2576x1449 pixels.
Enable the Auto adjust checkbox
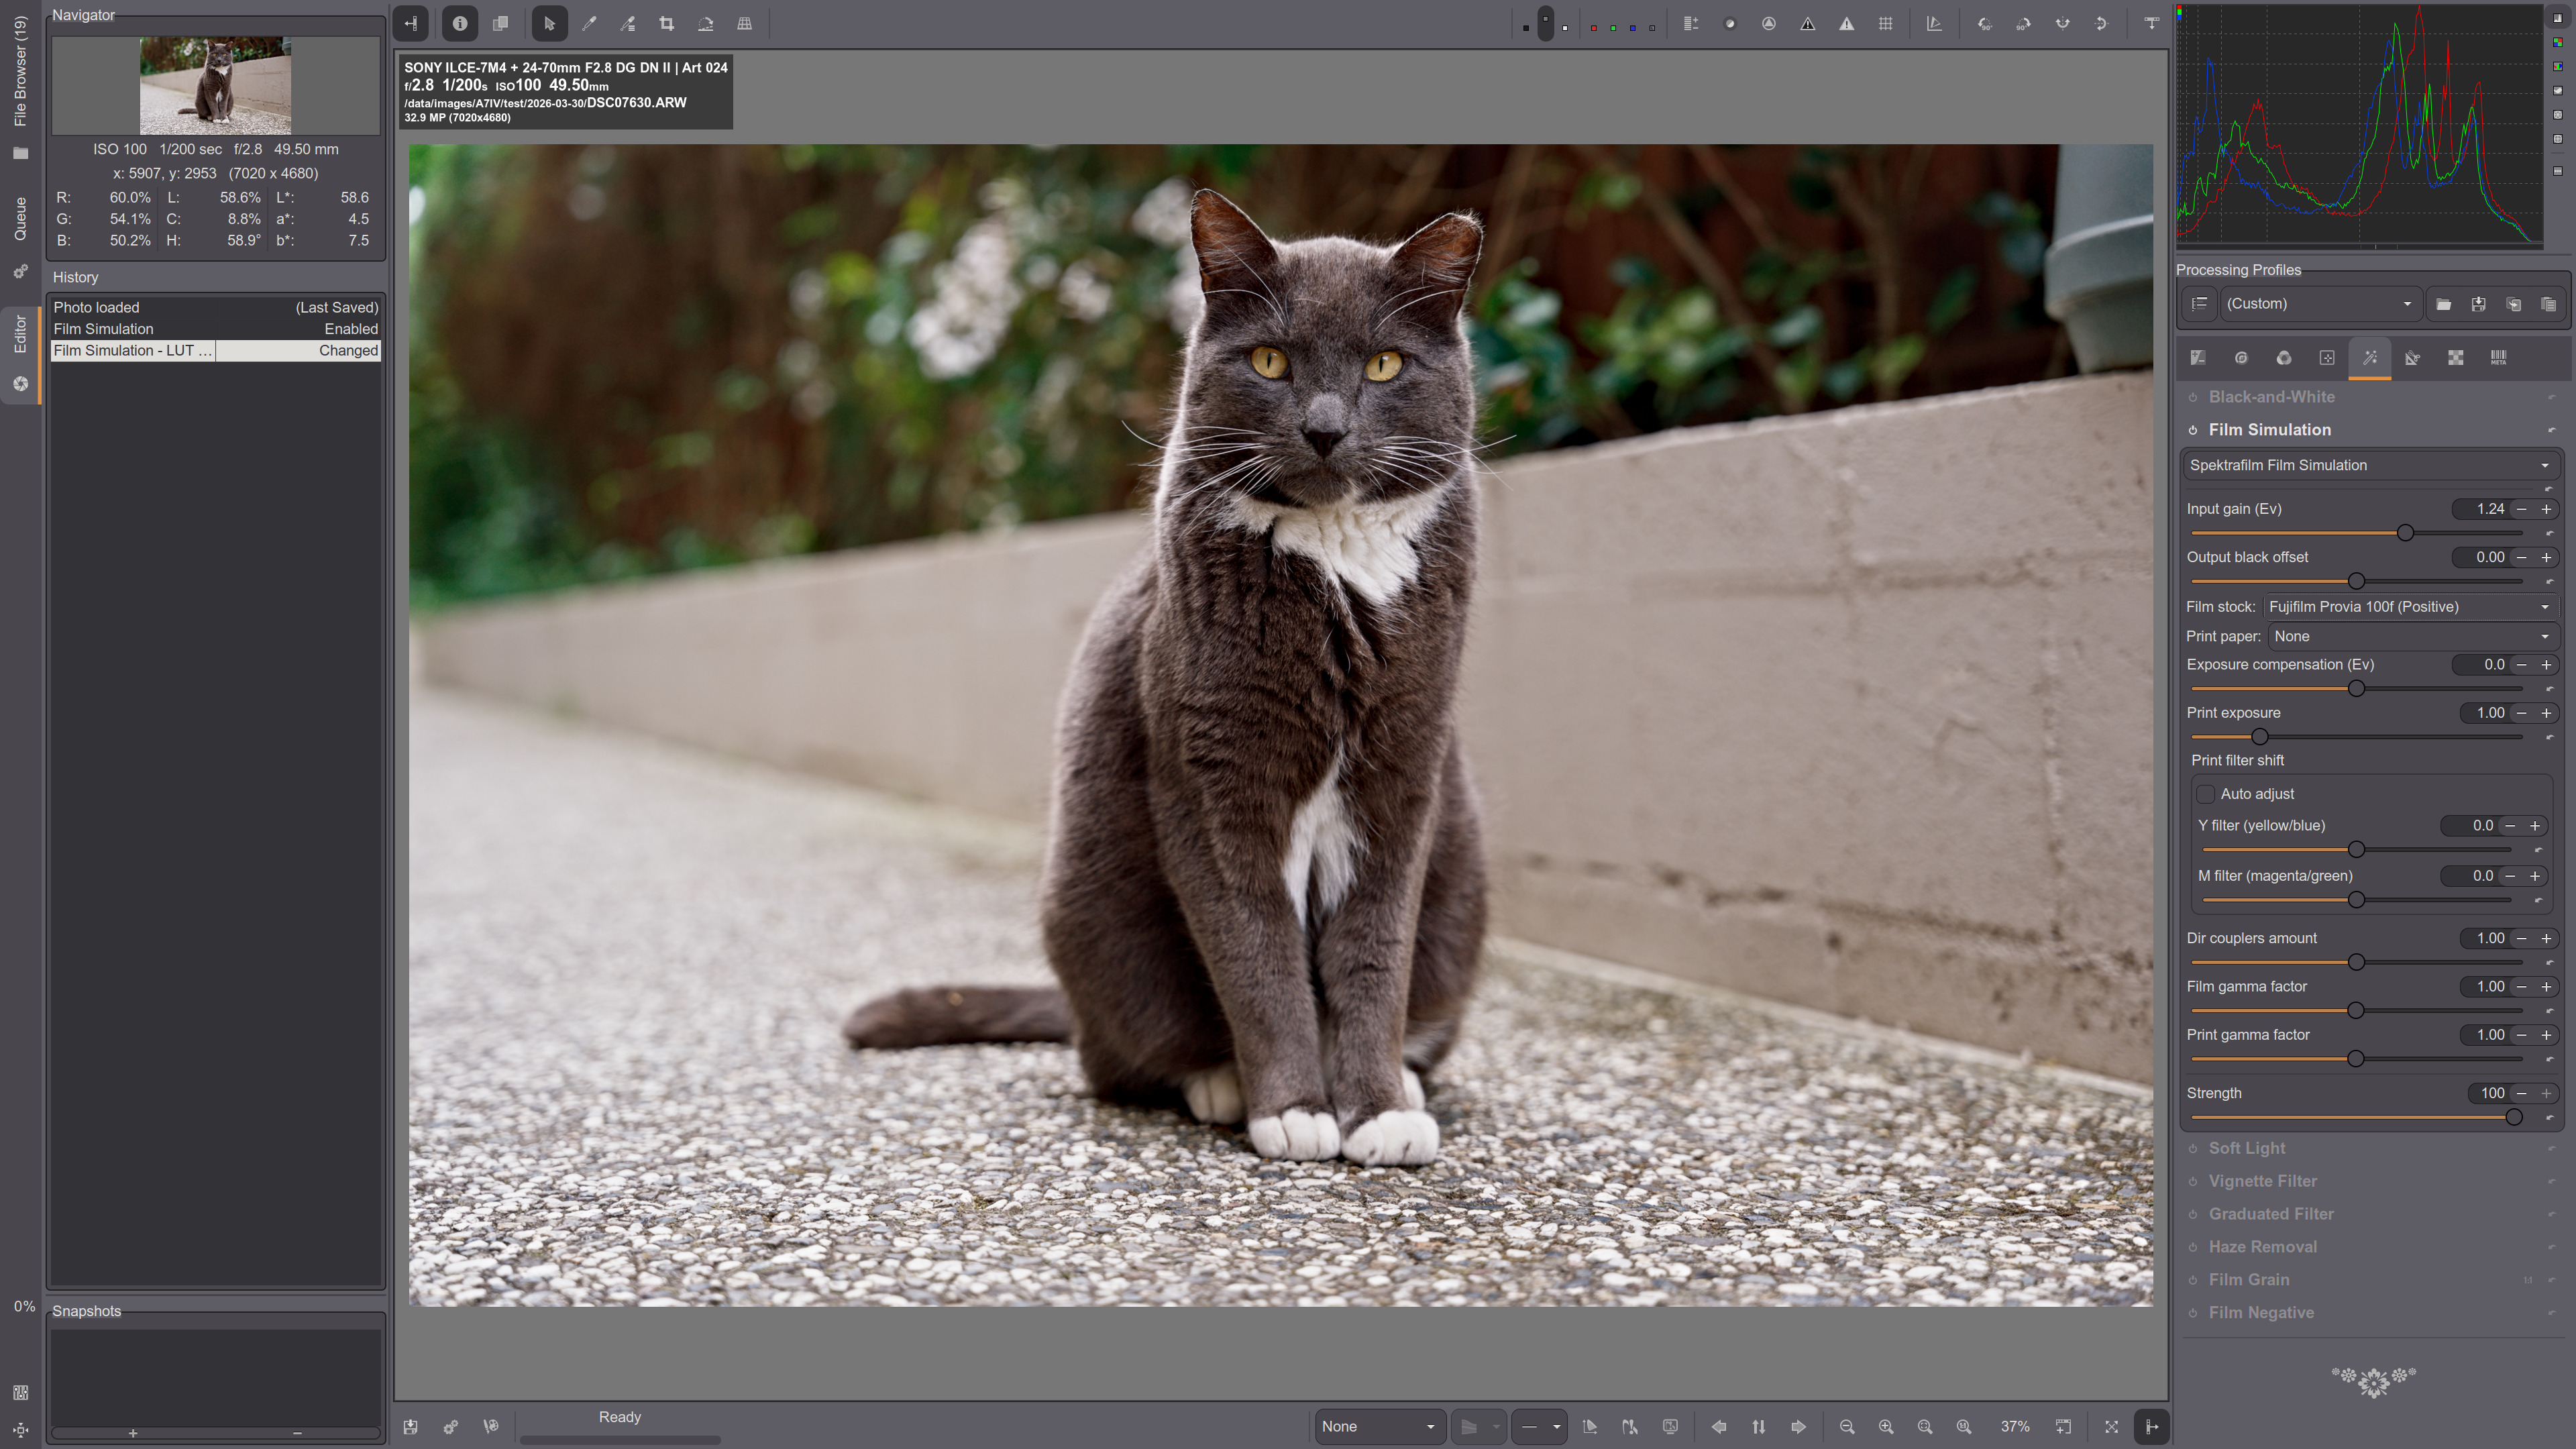(2205, 794)
